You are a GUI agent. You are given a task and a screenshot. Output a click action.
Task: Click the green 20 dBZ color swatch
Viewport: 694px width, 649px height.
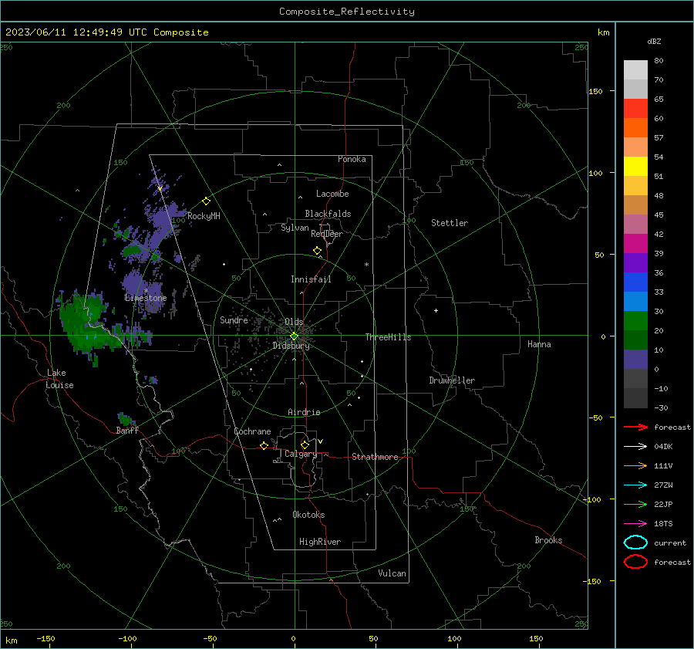(635, 321)
